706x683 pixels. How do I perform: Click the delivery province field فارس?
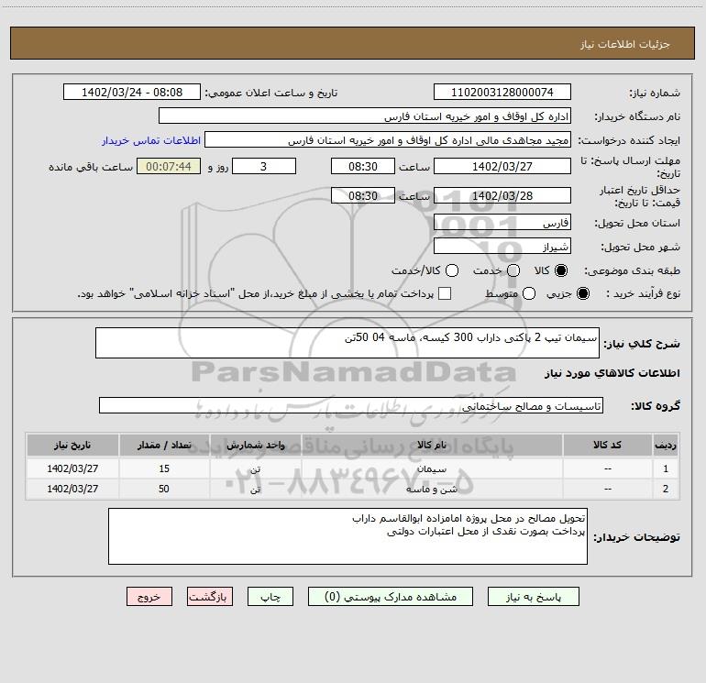502,223
